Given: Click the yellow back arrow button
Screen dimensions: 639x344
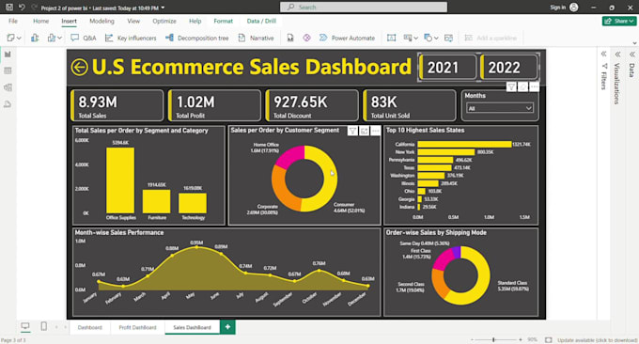Looking at the screenshot, I should 80,68.
